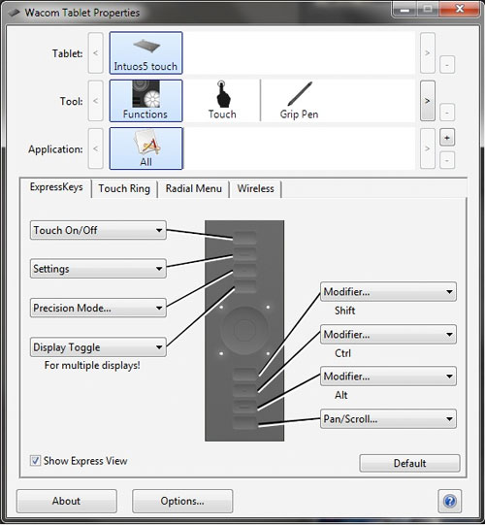Click the Touch Ring graphic on tablet image
This screenshot has width=485, height=525.
[244, 330]
